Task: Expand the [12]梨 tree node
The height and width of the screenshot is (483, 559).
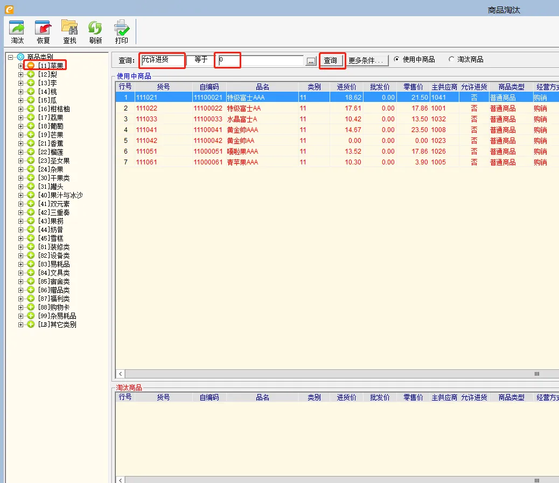Action: 21,74
